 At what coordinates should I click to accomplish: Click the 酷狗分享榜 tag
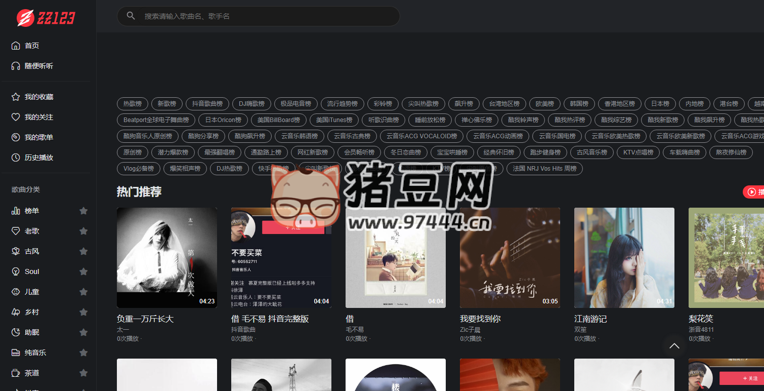coord(203,136)
